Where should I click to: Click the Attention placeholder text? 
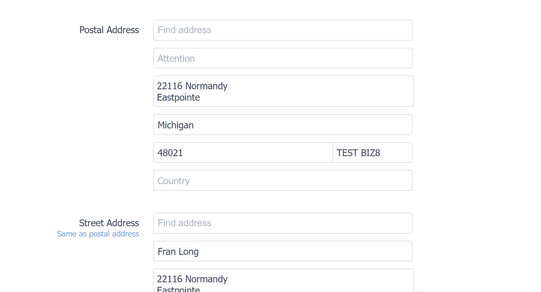coord(176,59)
